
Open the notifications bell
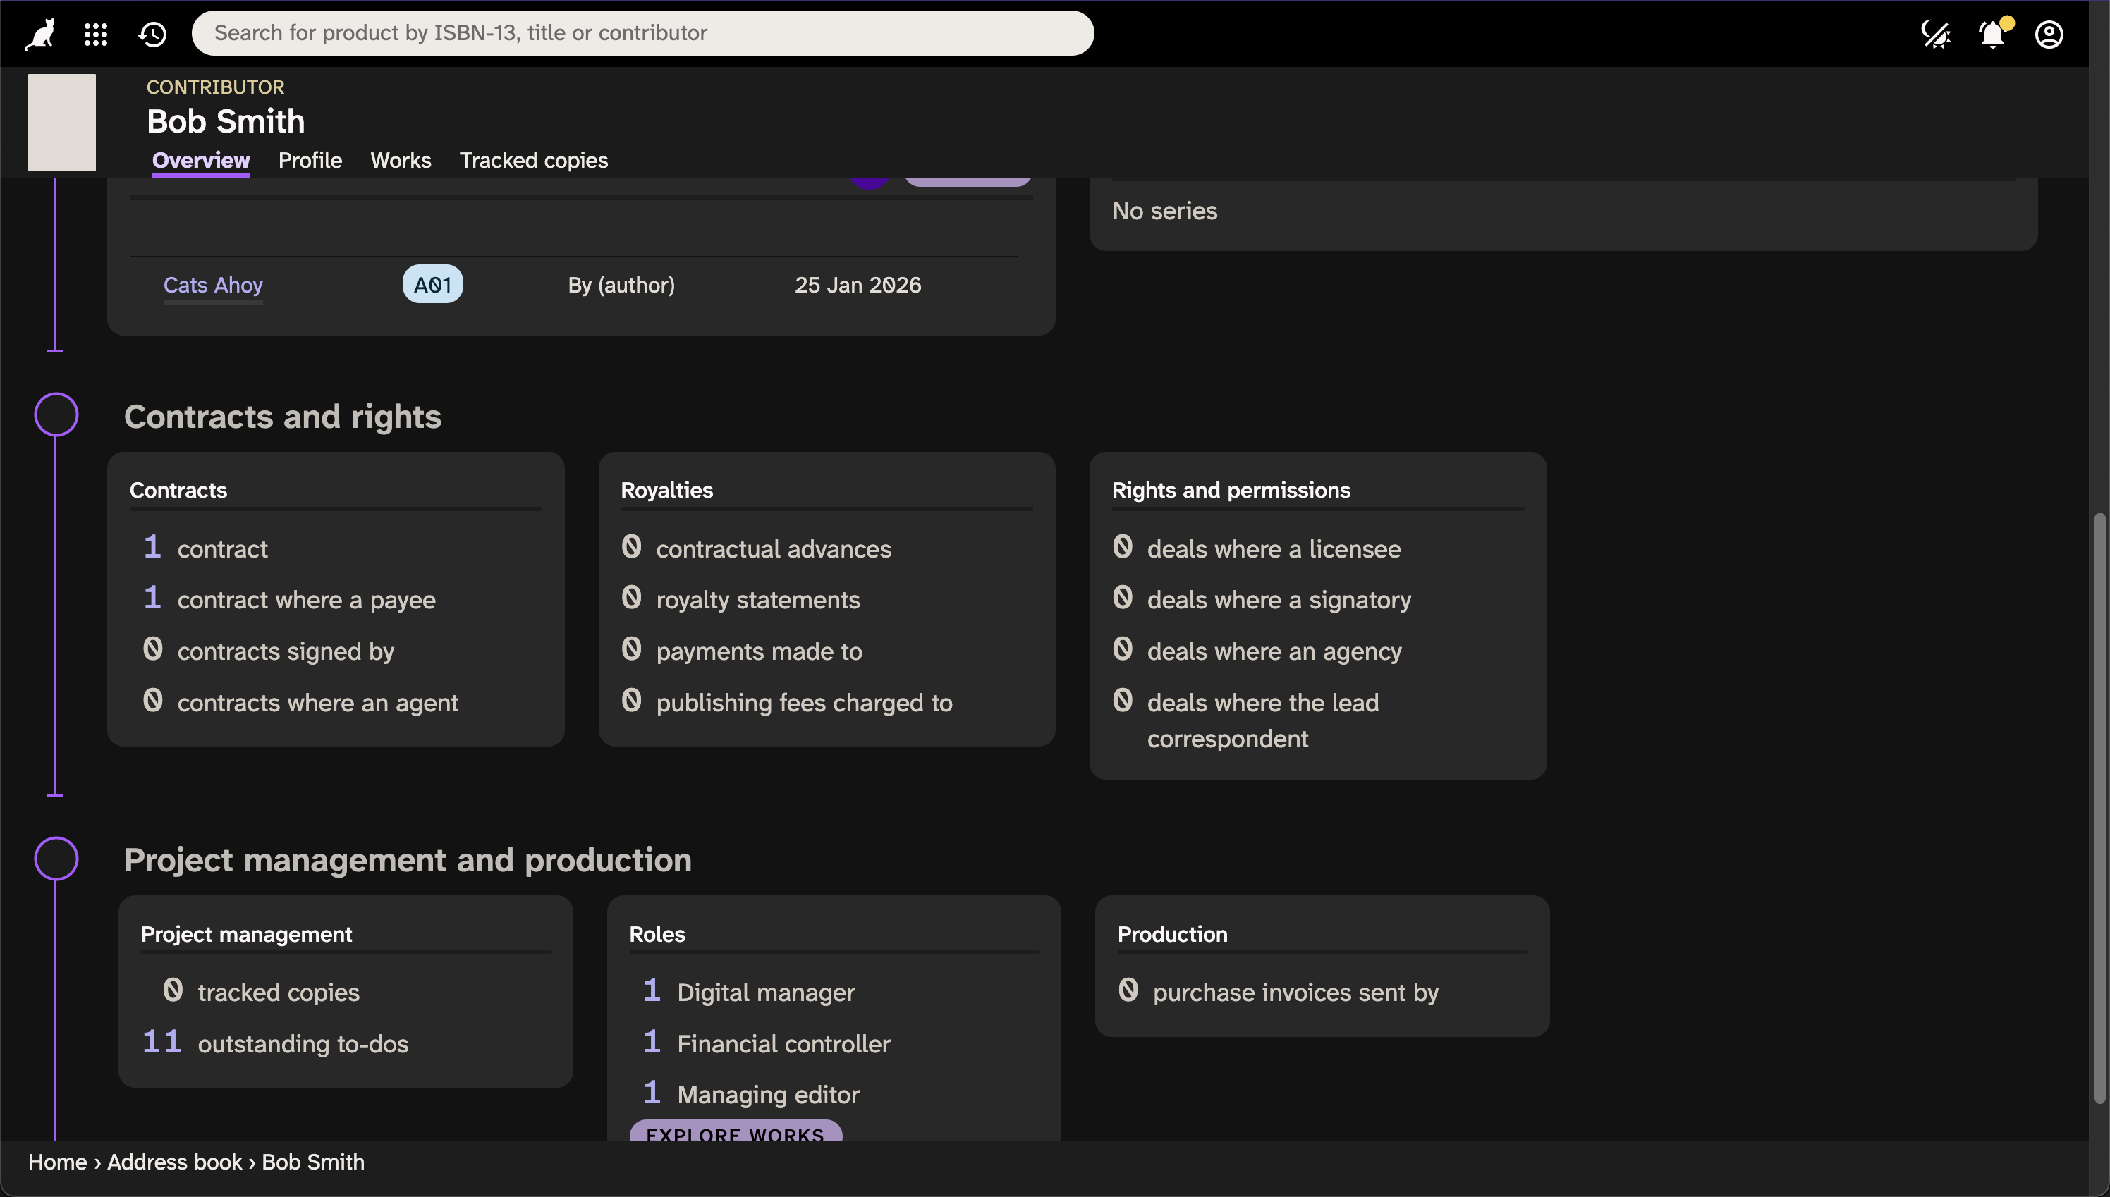pyautogui.click(x=1992, y=34)
